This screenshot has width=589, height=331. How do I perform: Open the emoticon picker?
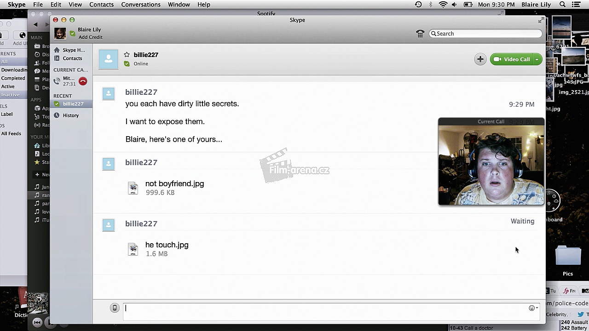[532, 308]
